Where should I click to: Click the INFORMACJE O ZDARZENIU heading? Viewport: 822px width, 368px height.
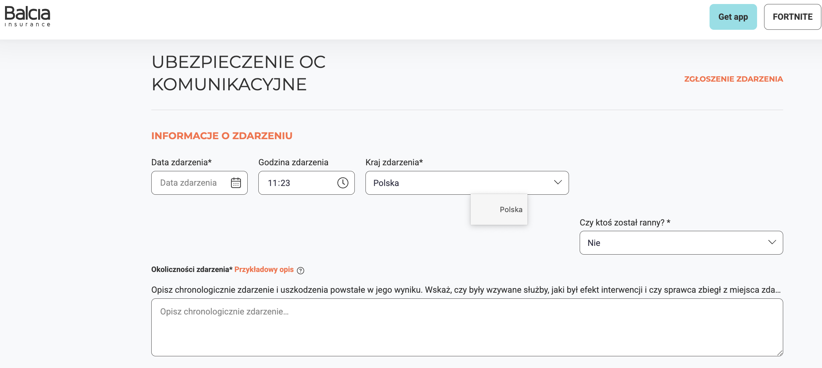222,135
